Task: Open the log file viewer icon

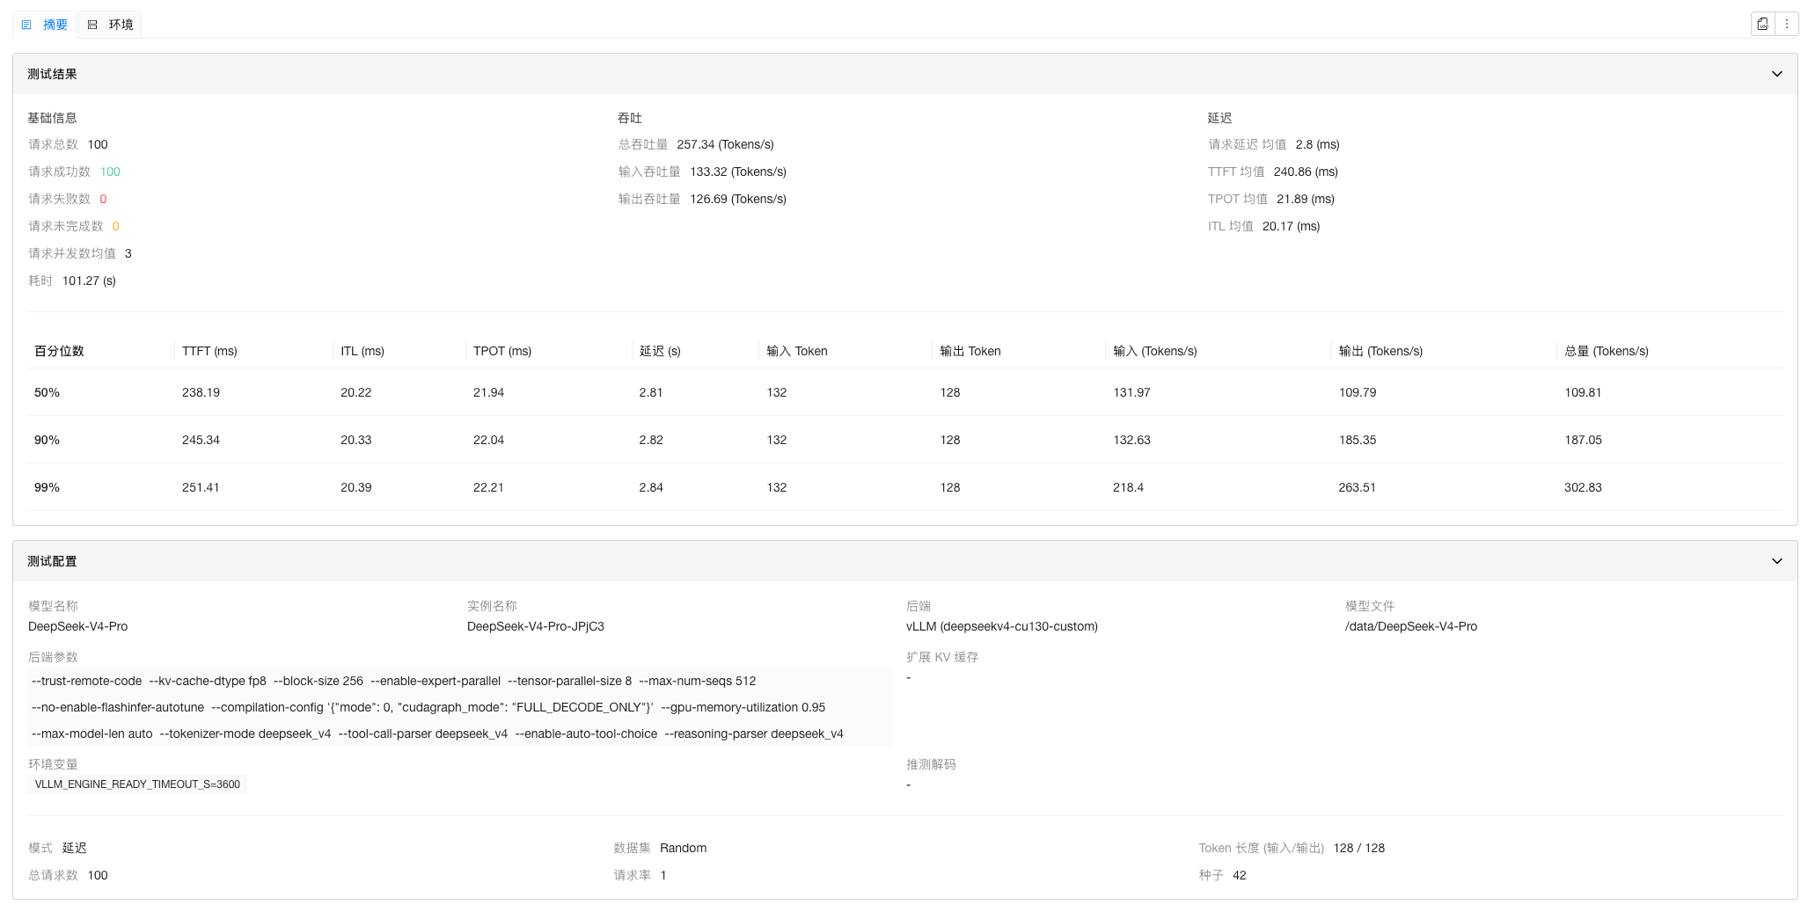Action: point(1762,25)
